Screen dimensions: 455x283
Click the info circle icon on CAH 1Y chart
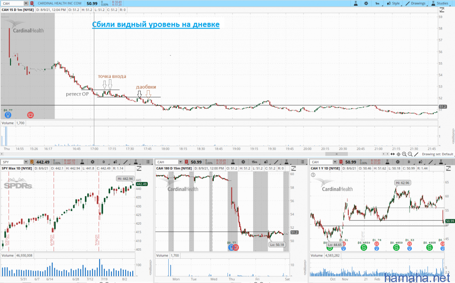click(x=313, y=175)
